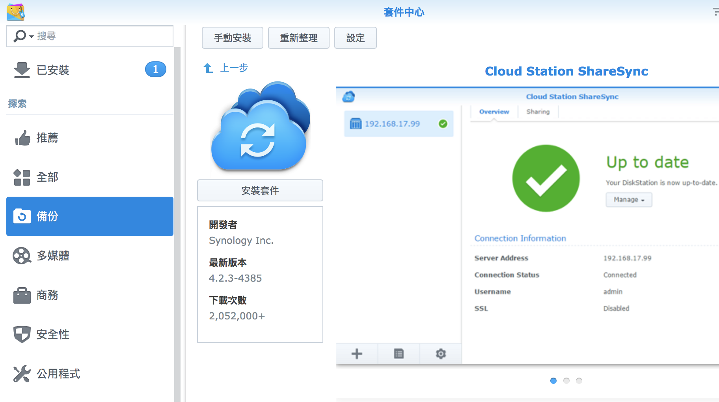Click the large green checkmark status icon
The width and height of the screenshot is (719, 402).
click(x=546, y=178)
